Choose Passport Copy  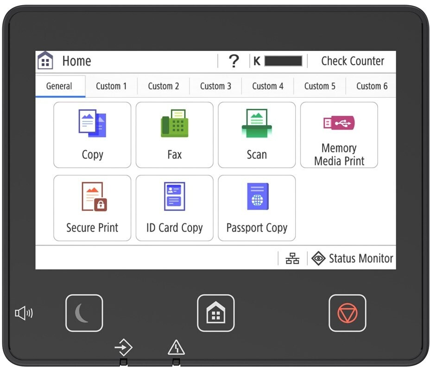pos(256,208)
